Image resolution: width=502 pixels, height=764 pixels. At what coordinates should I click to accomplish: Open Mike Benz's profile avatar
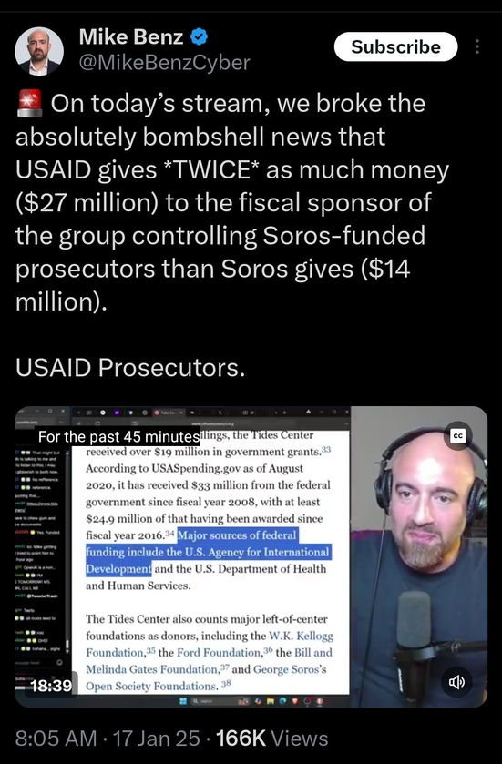(x=39, y=52)
